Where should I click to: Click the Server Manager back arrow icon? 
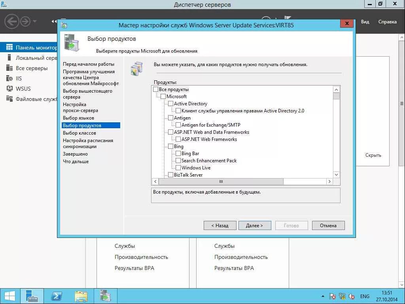tap(11, 21)
